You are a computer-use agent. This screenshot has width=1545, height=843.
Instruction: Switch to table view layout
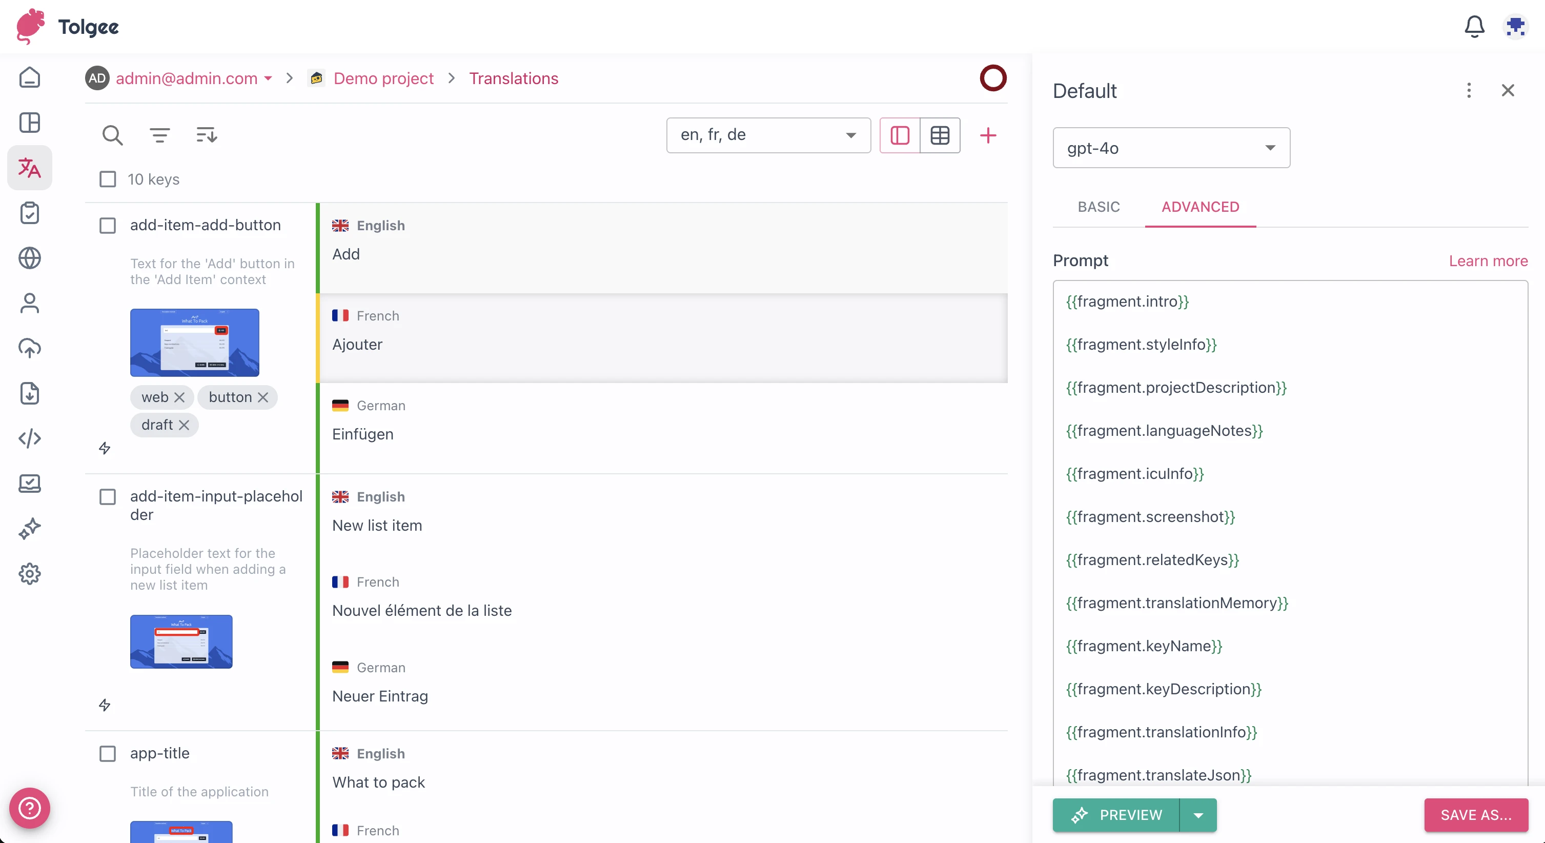click(x=940, y=135)
